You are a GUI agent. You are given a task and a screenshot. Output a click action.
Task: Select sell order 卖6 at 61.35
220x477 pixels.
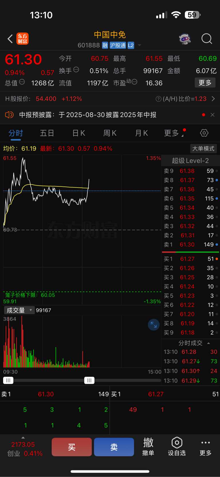tap(190, 199)
